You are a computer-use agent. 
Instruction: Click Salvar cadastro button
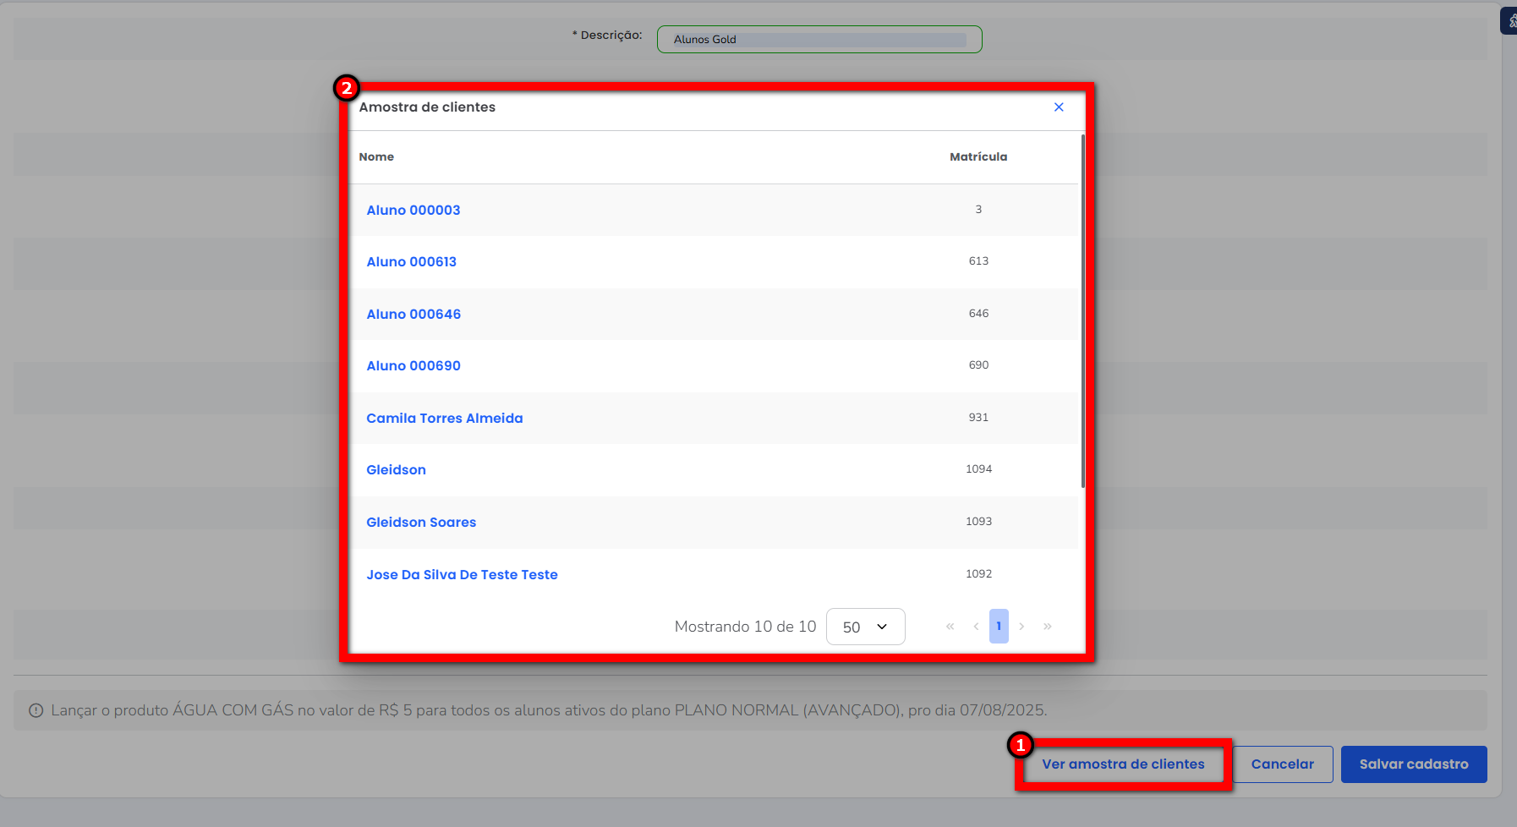pos(1413,764)
